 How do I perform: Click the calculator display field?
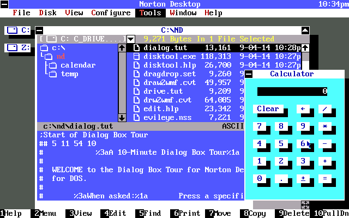click(x=292, y=92)
